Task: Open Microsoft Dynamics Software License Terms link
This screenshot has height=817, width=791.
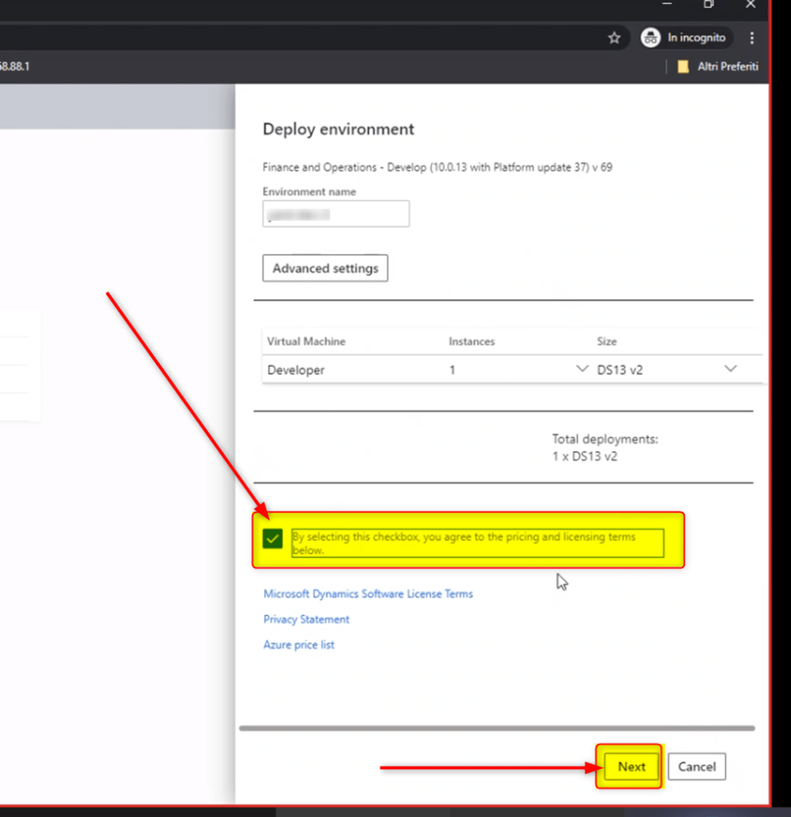Action: click(x=368, y=594)
